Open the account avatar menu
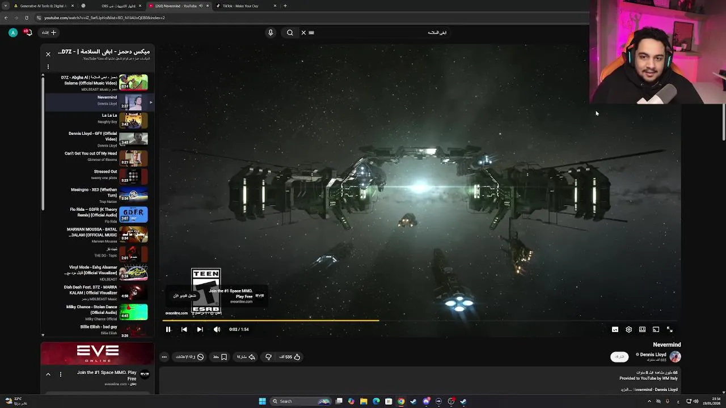 (13, 32)
